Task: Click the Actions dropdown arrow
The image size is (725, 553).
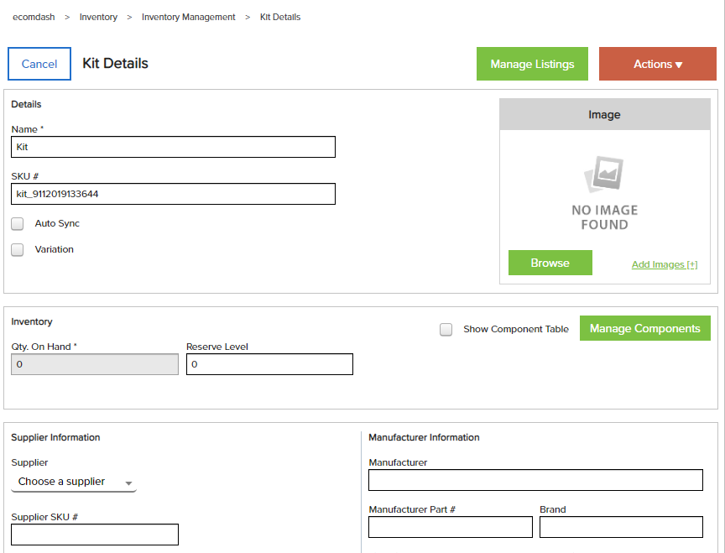Action: pyautogui.click(x=679, y=65)
